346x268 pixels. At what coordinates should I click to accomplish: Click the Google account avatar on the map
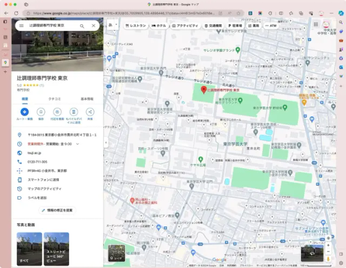pos(326,24)
